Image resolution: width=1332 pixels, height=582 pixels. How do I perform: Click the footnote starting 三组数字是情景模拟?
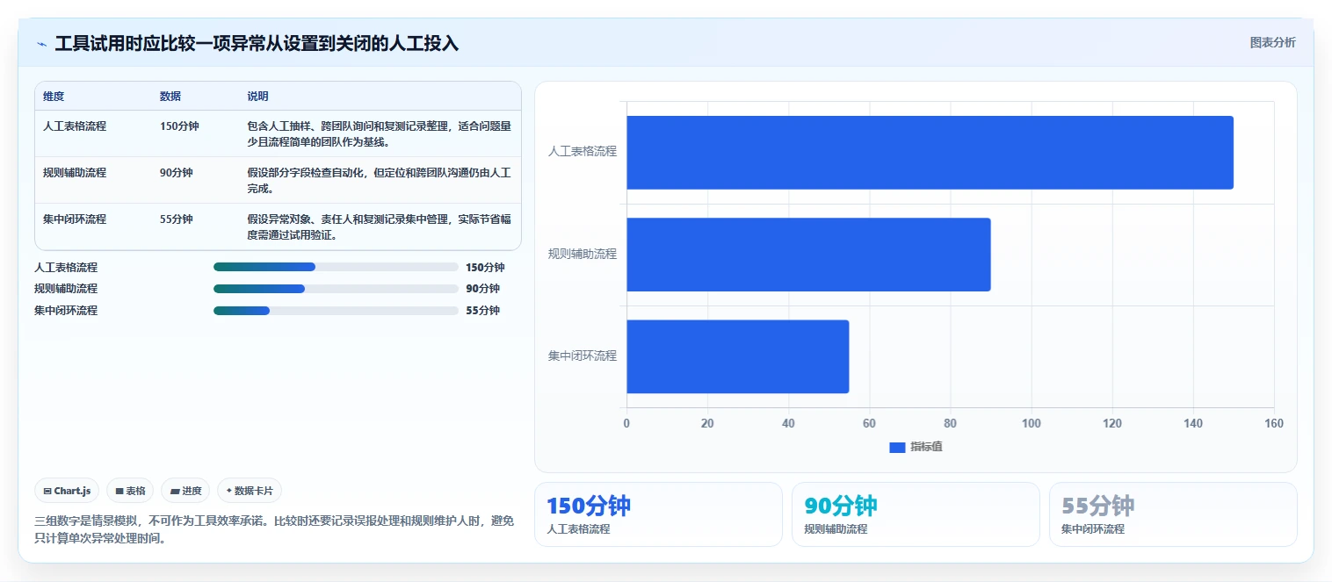[274, 529]
